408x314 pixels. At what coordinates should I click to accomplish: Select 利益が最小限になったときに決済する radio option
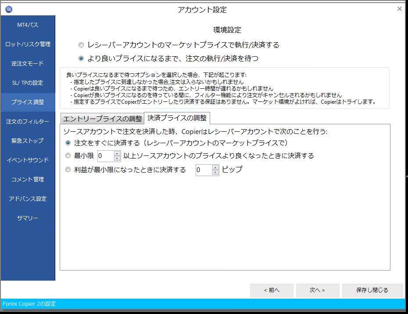point(68,170)
